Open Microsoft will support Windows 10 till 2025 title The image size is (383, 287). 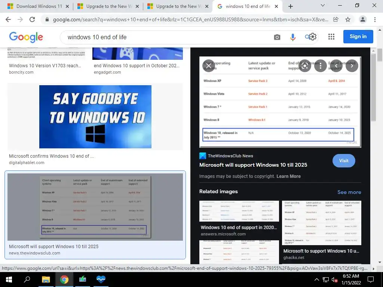[253, 165]
